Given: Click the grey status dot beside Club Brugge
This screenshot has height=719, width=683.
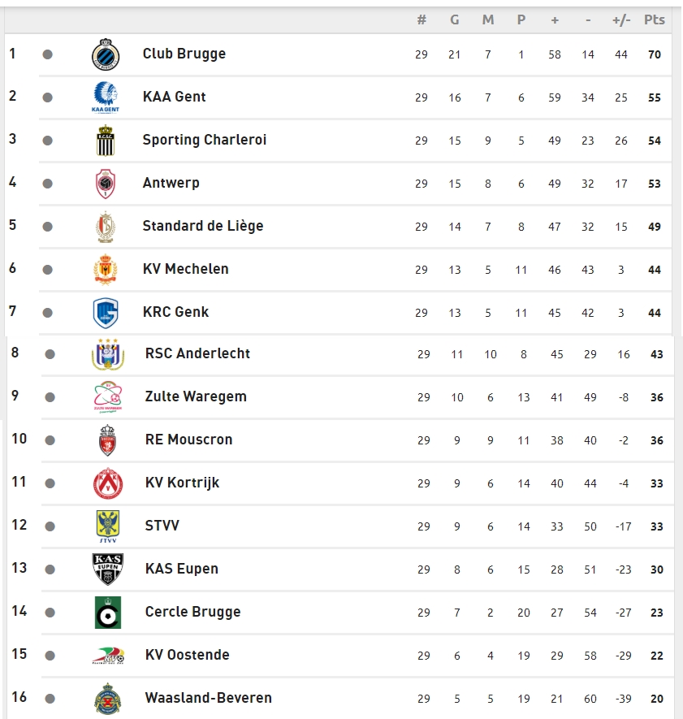Looking at the screenshot, I should (47, 54).
